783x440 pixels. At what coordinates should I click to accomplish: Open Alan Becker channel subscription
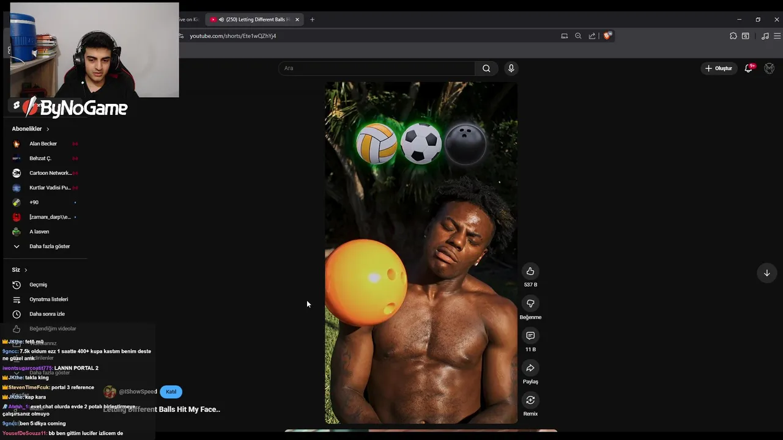point(44,144)
